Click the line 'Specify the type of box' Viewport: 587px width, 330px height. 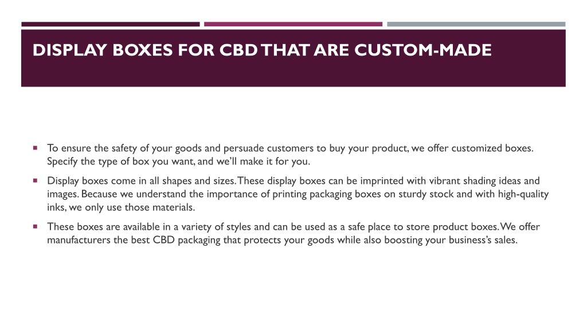pos(179,162)
